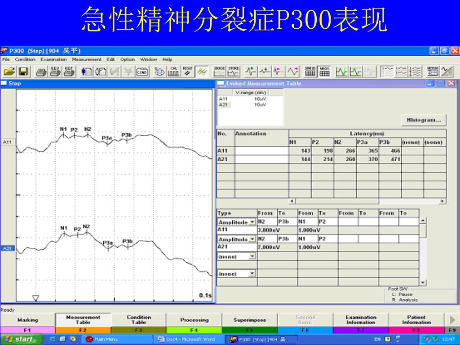Screen dimensions: 460x345
Task: Click the REV printer toolbar icon
Action: click(55, 71)
